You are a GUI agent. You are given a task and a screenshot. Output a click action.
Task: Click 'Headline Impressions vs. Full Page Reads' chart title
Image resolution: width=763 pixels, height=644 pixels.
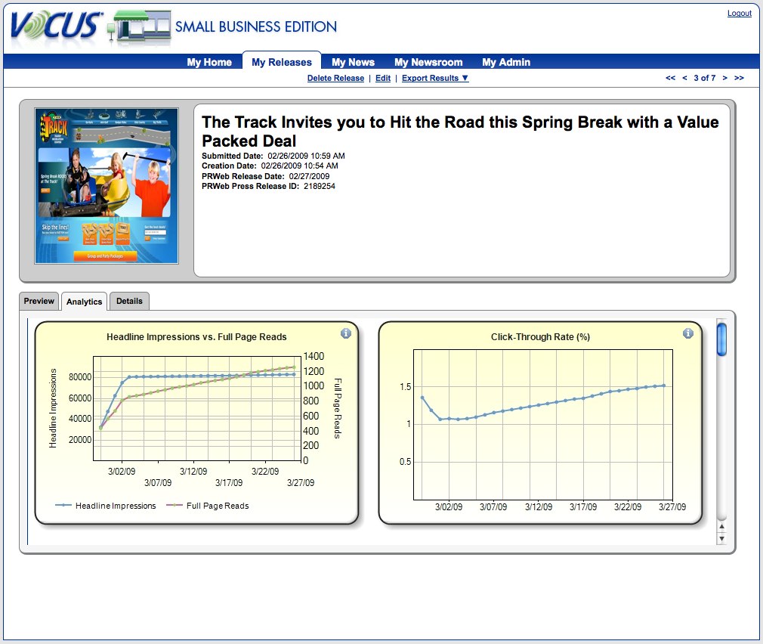[x=196, y=337]
